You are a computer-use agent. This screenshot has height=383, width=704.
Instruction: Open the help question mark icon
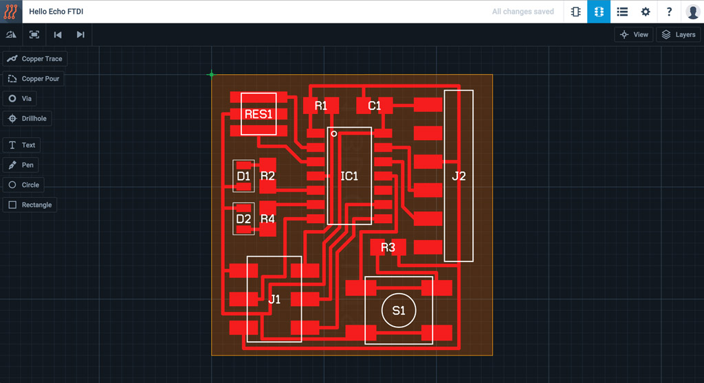(669, 12)
